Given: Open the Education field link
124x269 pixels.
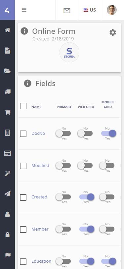Looking at the screenshot, I should click(41, 261).
